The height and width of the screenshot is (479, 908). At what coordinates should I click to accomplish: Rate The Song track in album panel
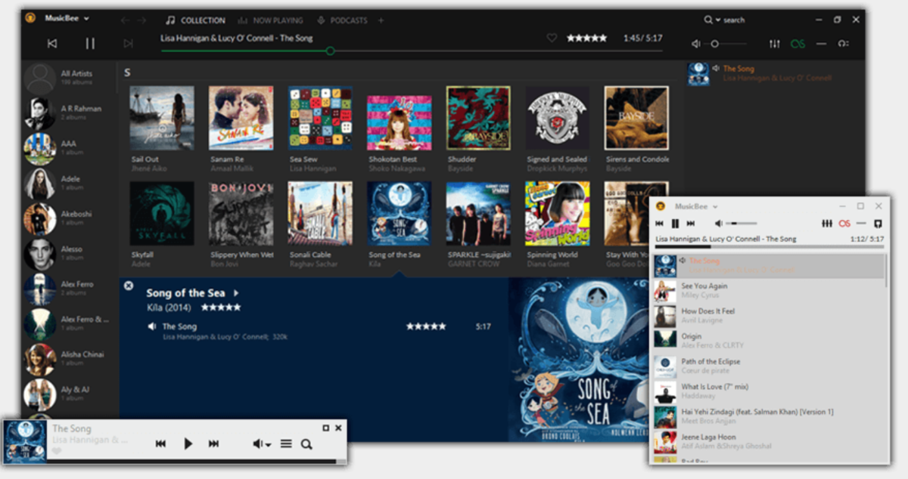pyautogui.click(x=426, y=326)
